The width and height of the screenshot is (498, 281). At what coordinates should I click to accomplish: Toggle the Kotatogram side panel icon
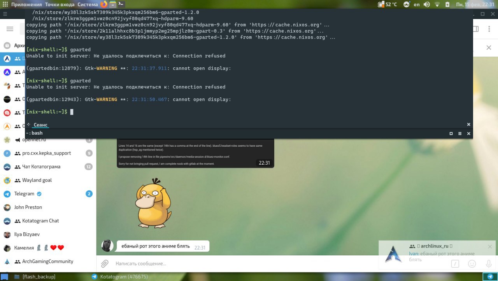[475, 29]
